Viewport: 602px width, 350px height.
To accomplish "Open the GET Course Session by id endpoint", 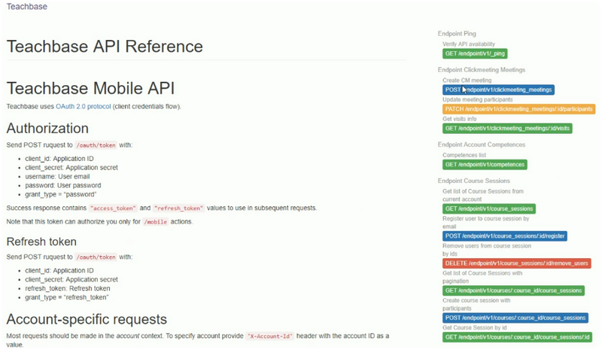I will tap(518, 336).
